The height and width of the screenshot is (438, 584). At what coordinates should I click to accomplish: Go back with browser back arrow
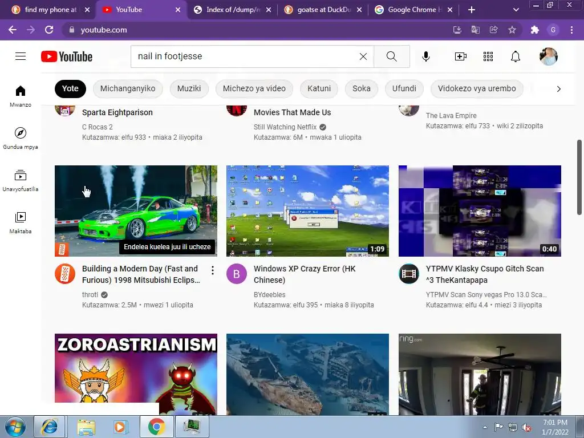[13, 30]
